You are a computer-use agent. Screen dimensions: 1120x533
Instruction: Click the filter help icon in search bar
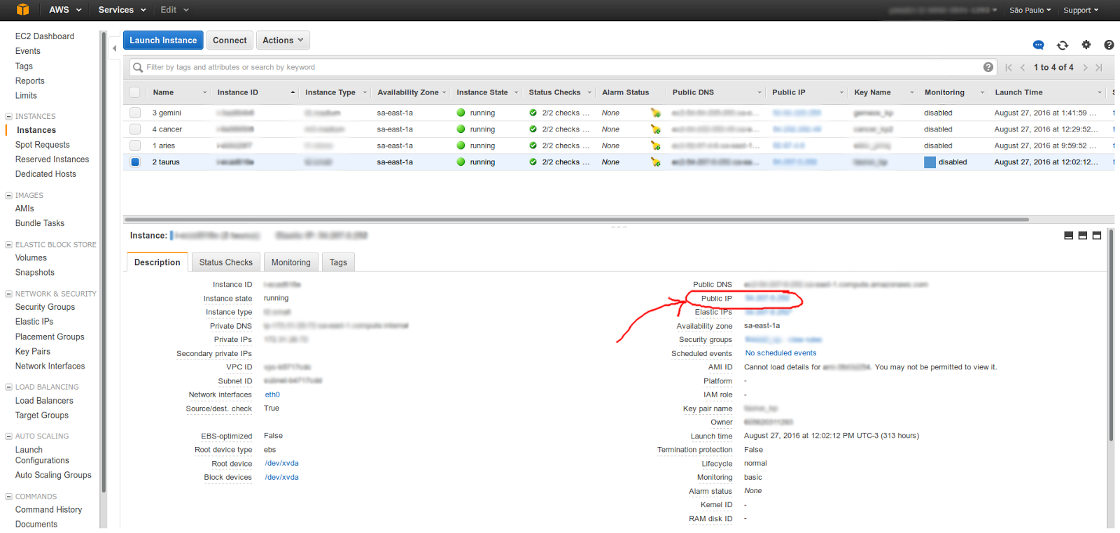tap(988, 67)
